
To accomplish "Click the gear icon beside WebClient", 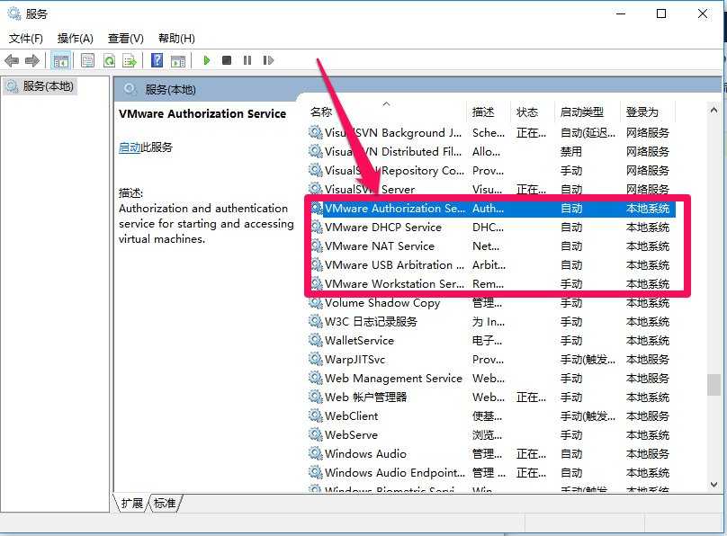I will click(x=315, y=416).
